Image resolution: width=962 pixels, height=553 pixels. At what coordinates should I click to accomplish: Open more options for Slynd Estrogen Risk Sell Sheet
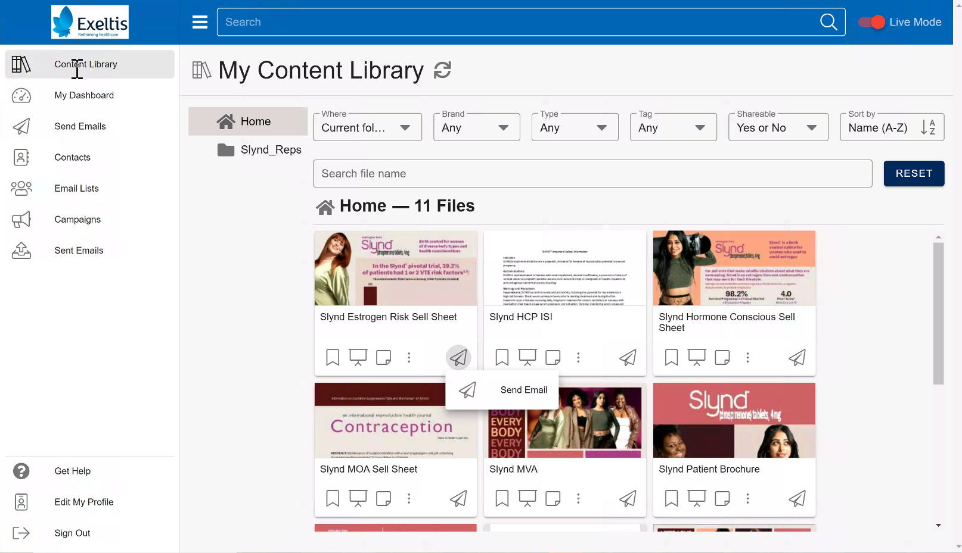click(x=409, y=357)
